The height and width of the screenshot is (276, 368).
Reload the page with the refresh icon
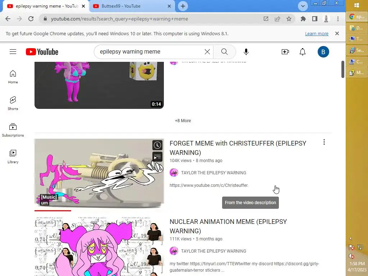(31, 19)
